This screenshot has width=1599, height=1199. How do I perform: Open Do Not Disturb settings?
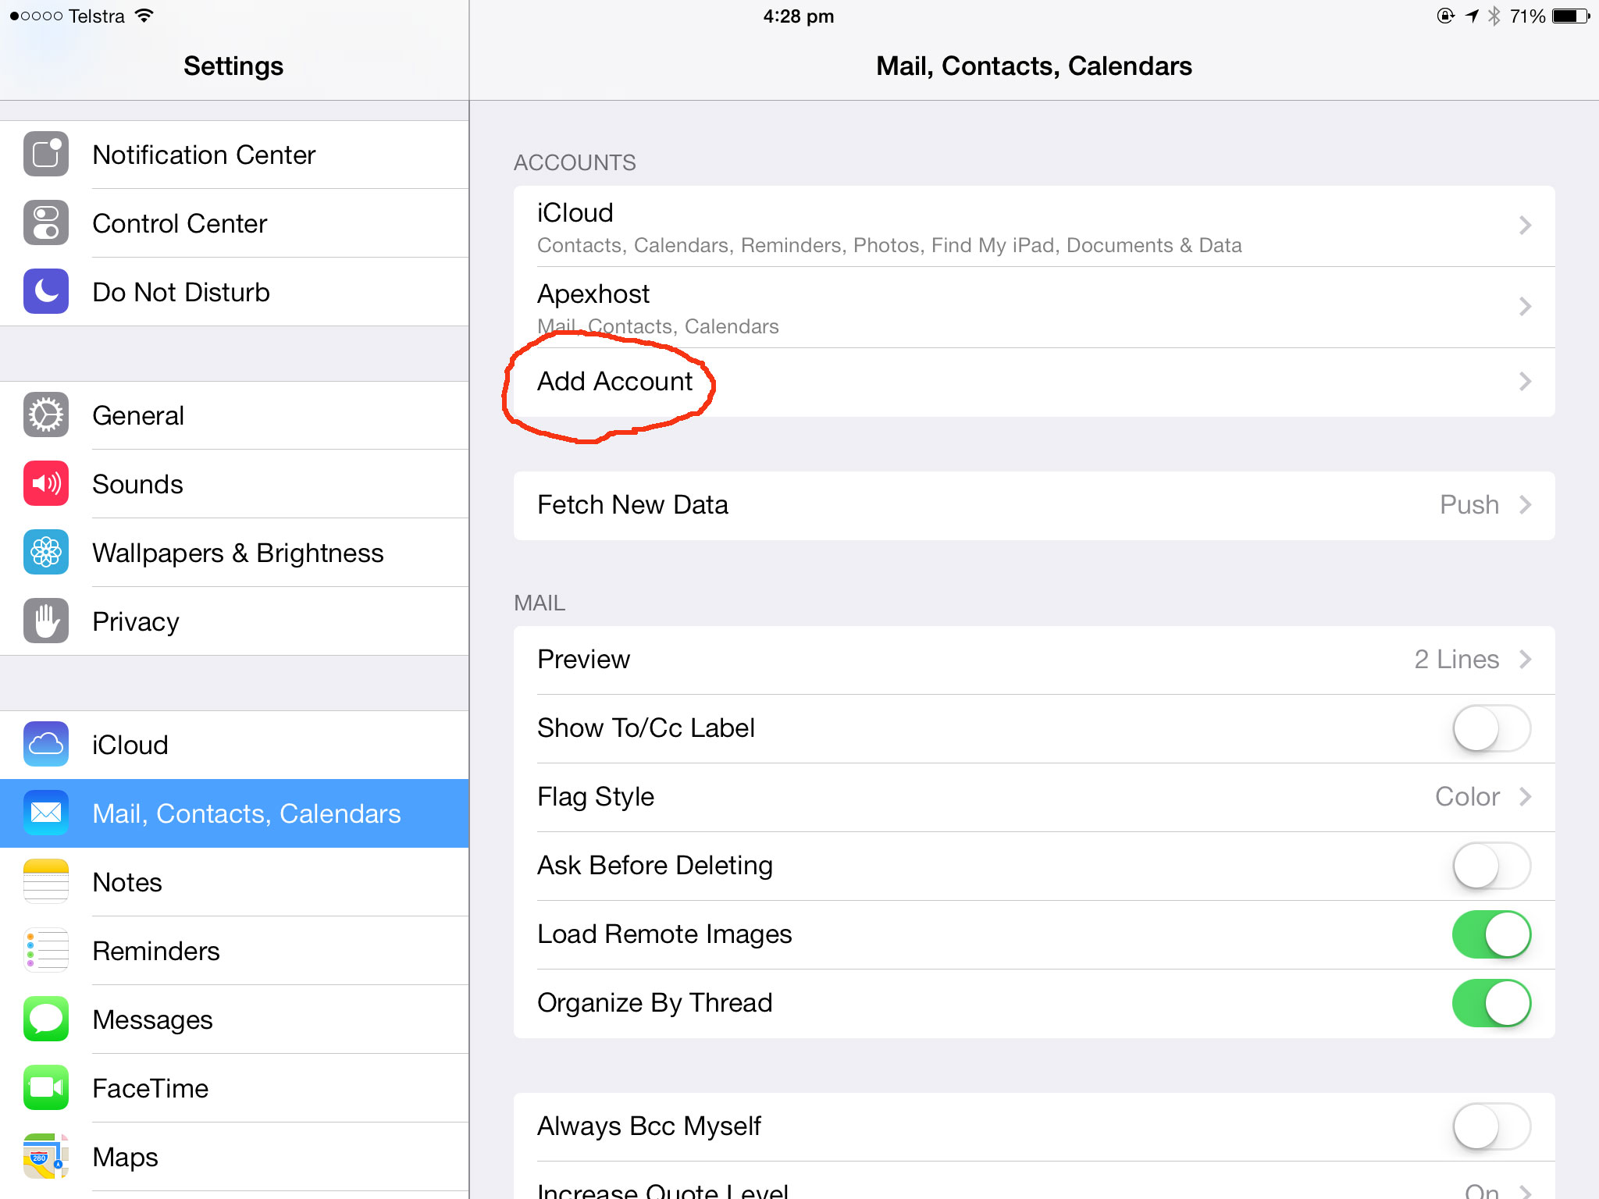click(234, 292)
